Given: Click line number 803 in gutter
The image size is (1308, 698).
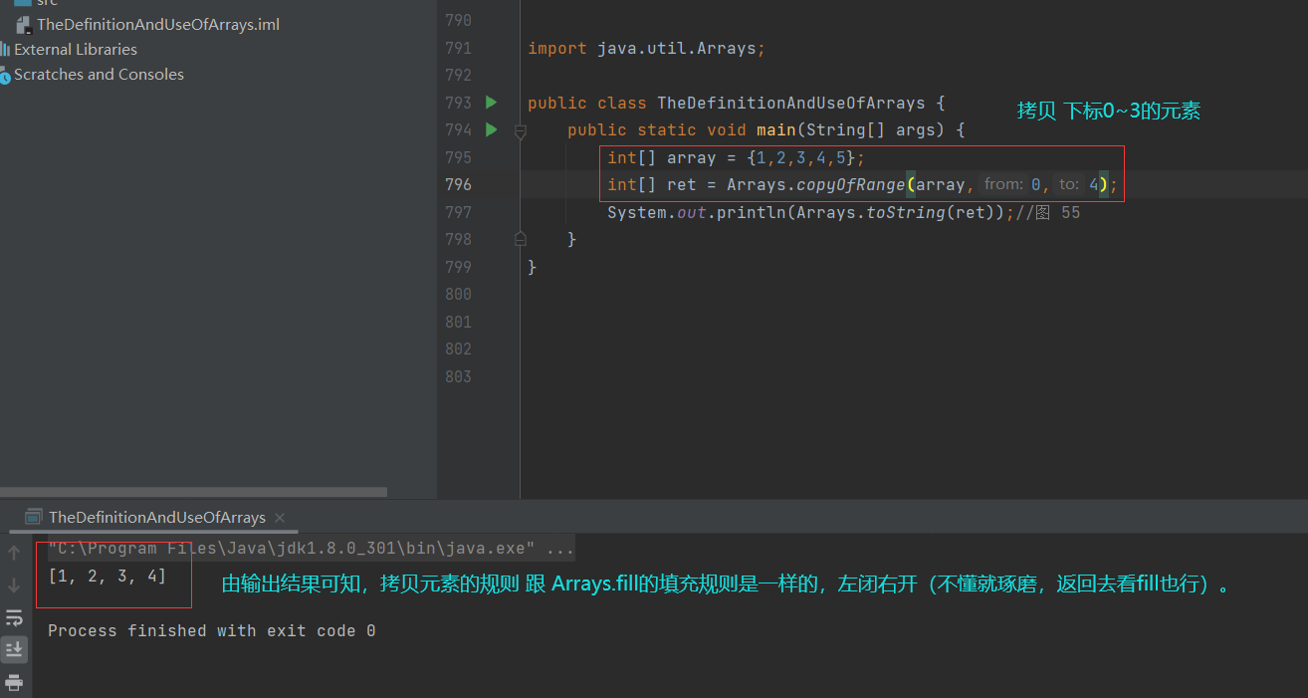Looking at the screenshot, I should point(458,376).
